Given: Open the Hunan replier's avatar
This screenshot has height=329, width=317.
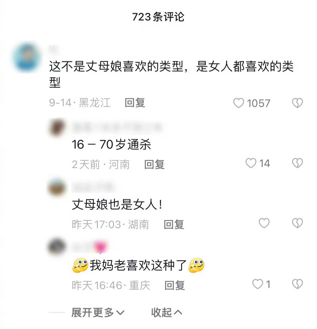Looking at the screenshot, I should [57, 187].
